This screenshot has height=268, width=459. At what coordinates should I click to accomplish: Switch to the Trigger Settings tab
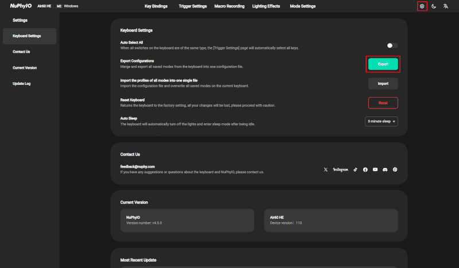(193, 6)
